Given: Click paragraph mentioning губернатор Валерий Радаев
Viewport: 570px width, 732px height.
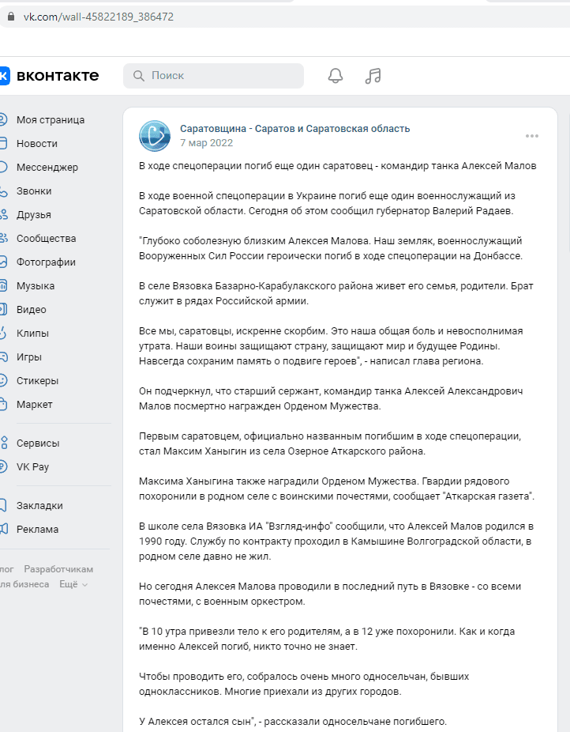Looking at the screenshot, I should coord(327,203).
